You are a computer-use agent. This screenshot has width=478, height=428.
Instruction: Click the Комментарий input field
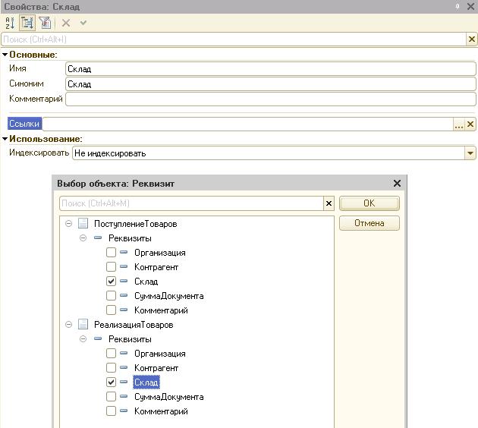click(x=270, y=99)
